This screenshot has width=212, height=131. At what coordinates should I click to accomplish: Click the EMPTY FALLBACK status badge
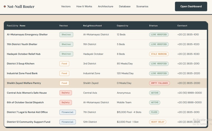pyautogui.click(x=160, y=83)
